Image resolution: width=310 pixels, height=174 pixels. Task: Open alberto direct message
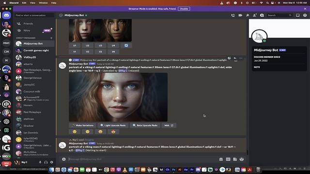[x=34, y=64]
